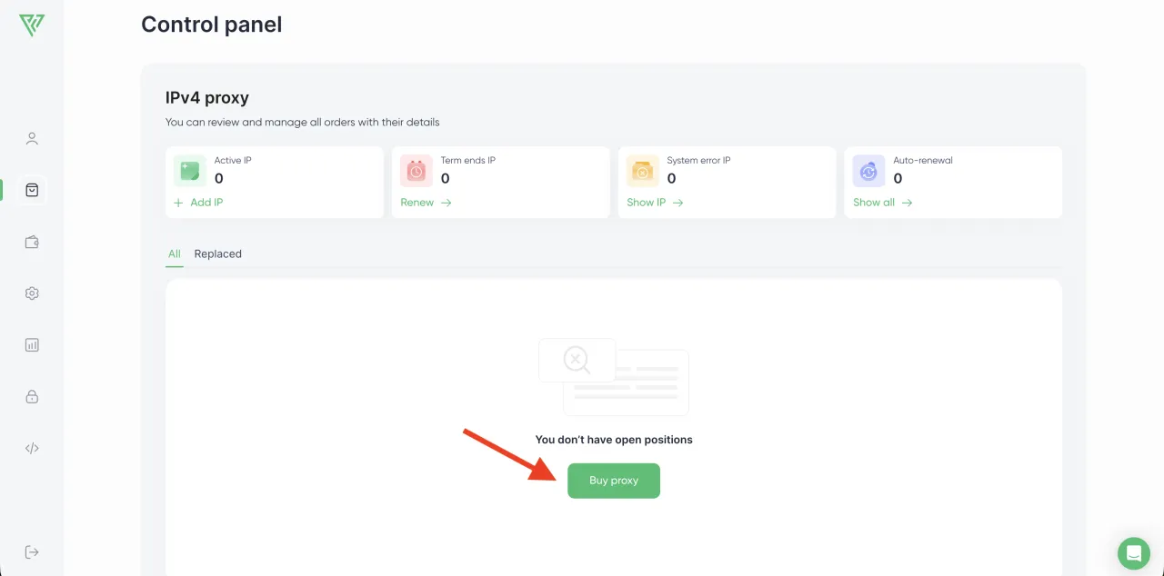
Task: Click the Add IP link
Action: [x=198, y=203]
